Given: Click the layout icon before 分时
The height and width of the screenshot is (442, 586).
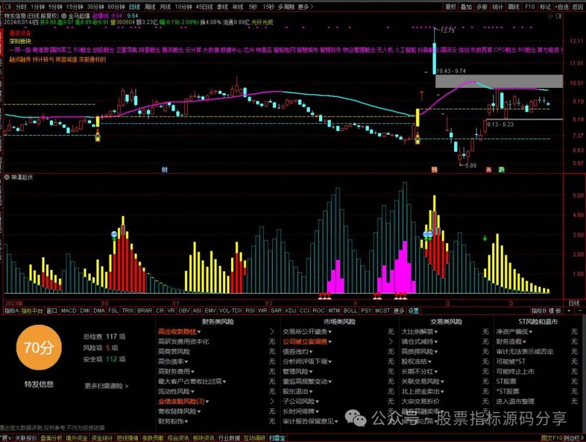Looking at the screenshot, I should pos(8,7).
